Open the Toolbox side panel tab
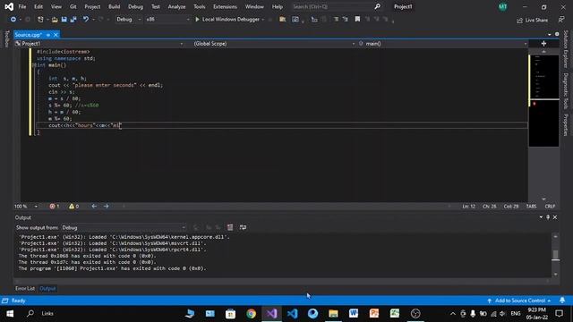This screenshot has width=573, height=322. pyautogui.click(x=6, y=38)
